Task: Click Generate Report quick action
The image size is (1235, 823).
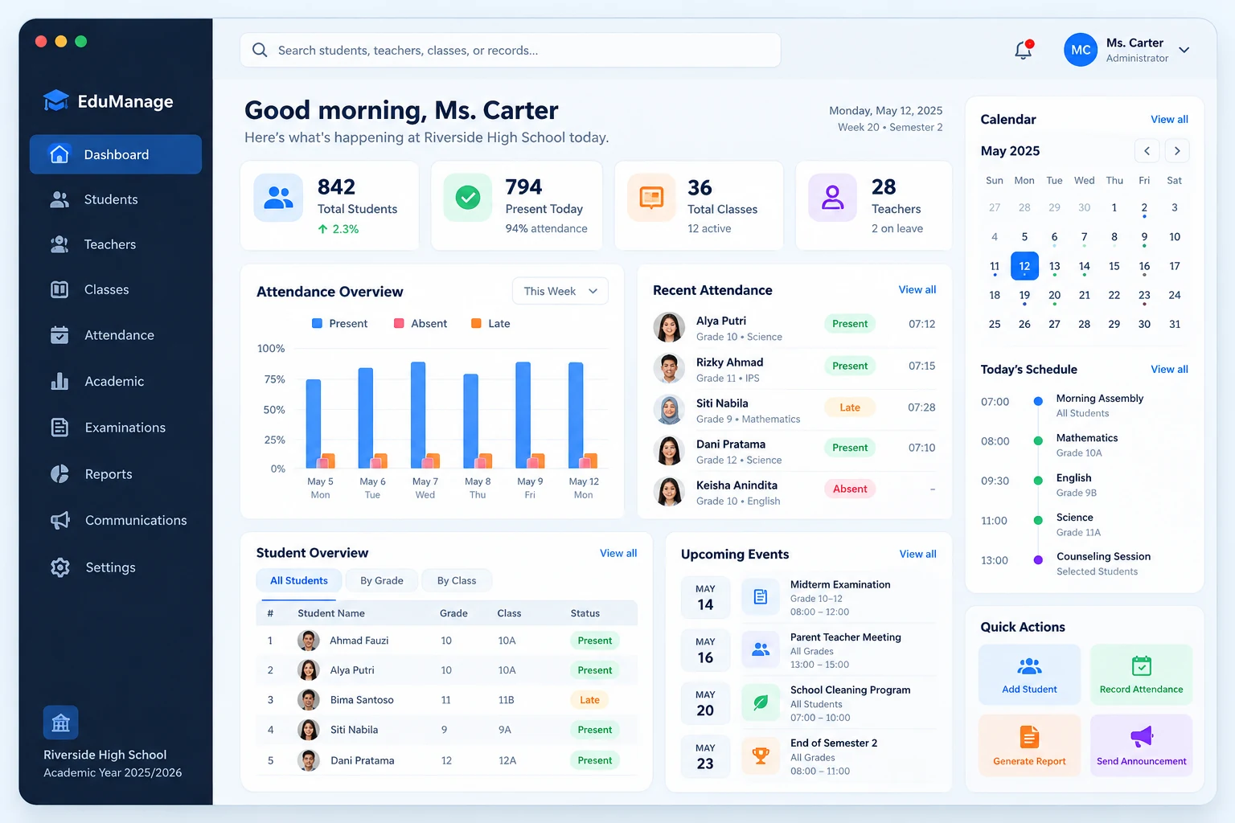Action: click(1029, 745)
